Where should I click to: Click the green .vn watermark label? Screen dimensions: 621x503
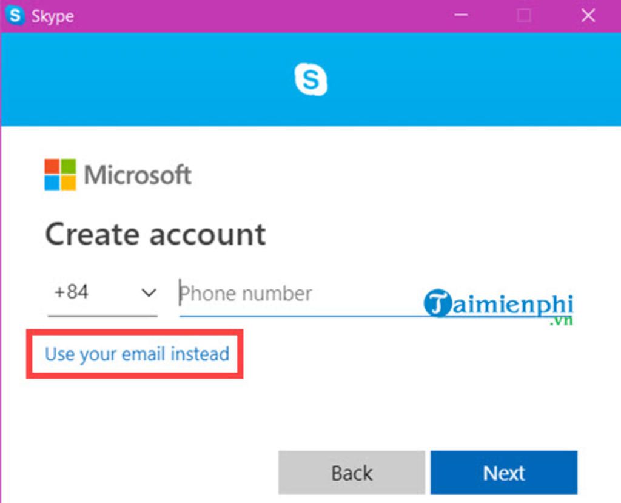coord(561,322)
